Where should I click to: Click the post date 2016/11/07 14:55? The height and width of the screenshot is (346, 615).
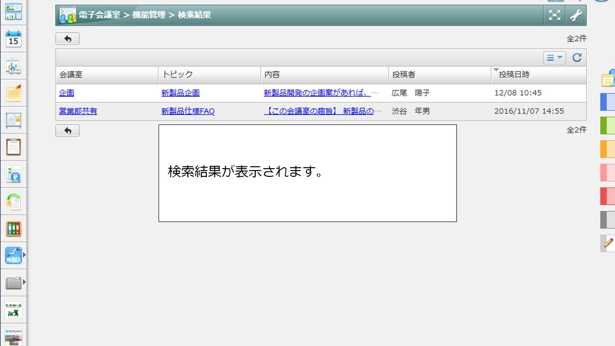(529, 111)
